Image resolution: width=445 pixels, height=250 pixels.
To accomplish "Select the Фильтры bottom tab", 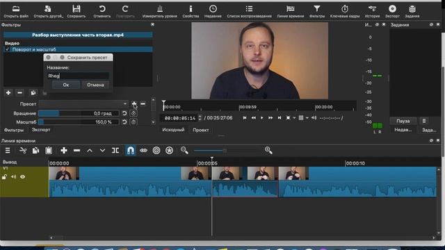I will pyautogui.click(x=14, y=130).
